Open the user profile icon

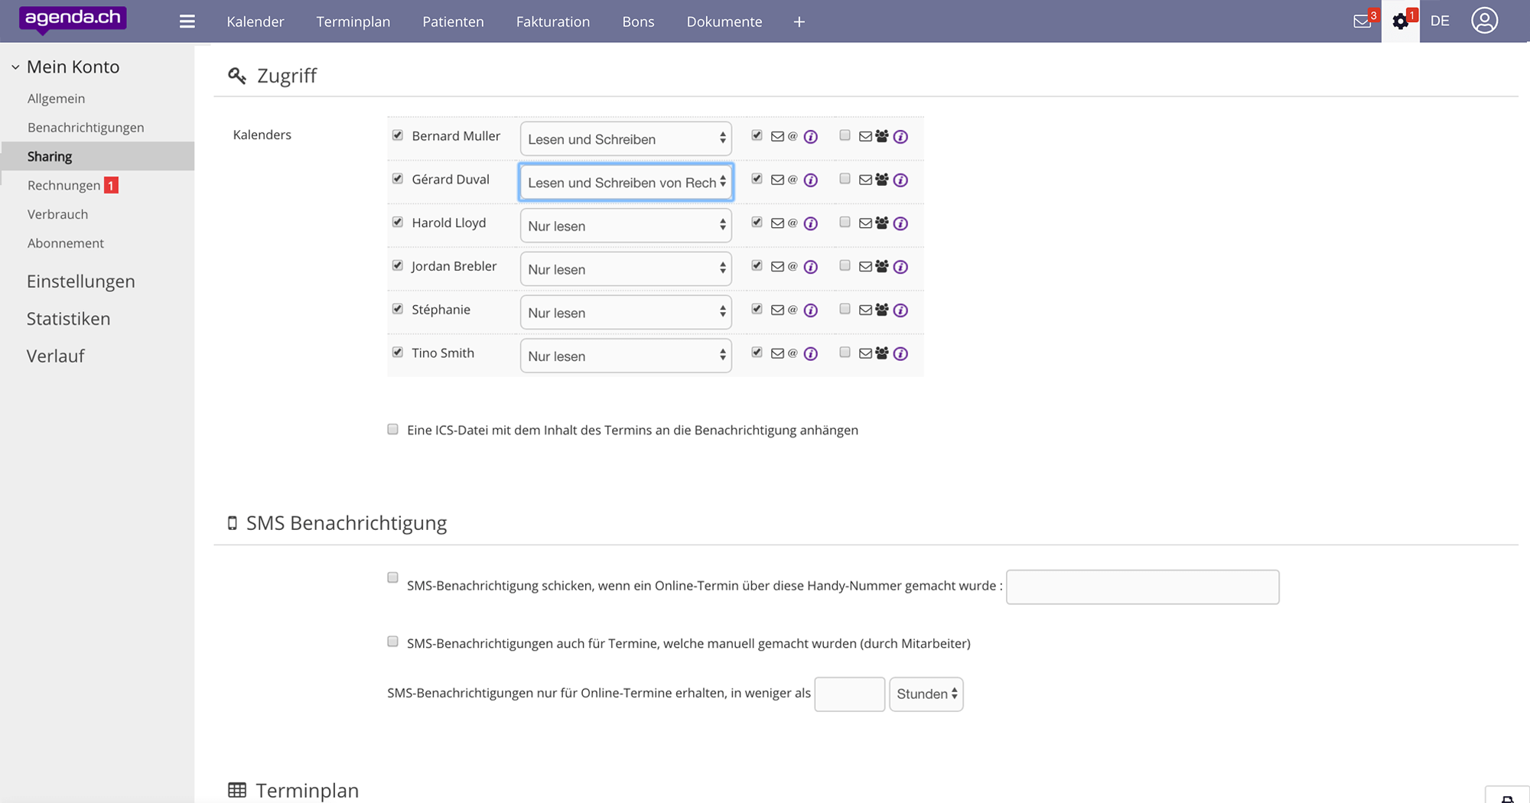tap(1484, 21)
